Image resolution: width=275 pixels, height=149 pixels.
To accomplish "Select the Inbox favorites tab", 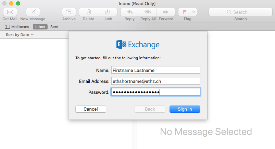I will click(40, 27).
